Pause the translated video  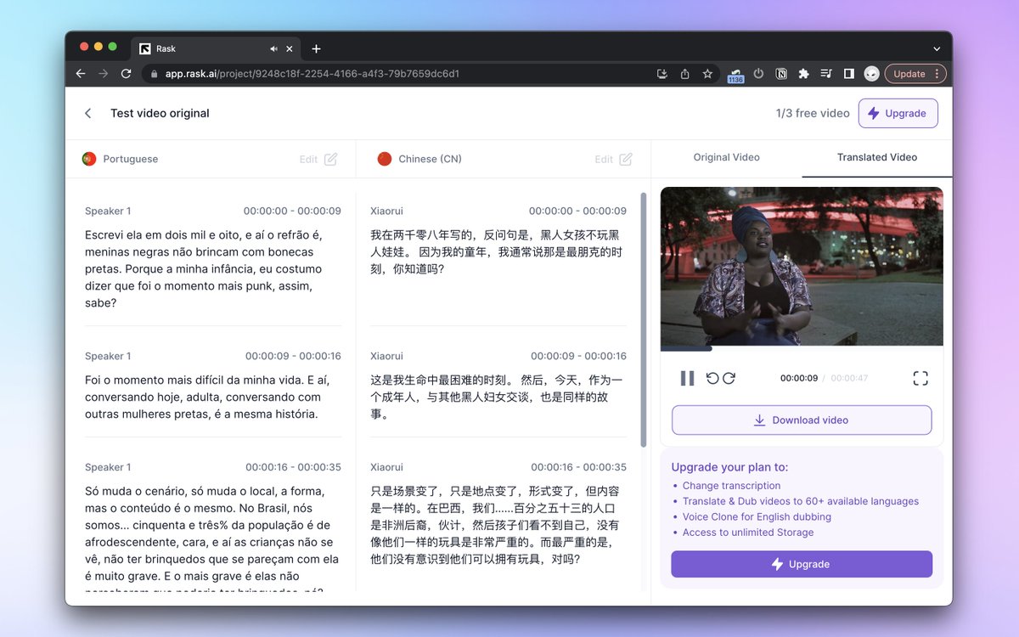687,378
